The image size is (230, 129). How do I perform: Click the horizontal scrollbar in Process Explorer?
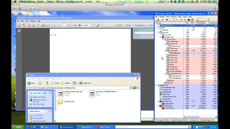point(200,117)
